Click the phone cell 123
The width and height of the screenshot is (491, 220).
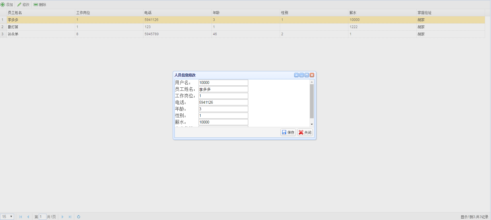point(177,27)
